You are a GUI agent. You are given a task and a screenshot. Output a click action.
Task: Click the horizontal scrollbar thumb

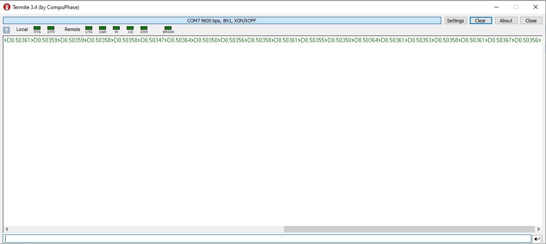[x=409, y=229]
